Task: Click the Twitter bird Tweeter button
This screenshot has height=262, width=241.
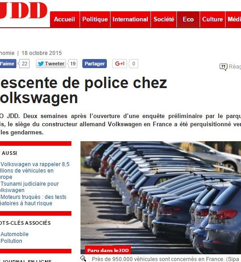Action: [51, 64]
